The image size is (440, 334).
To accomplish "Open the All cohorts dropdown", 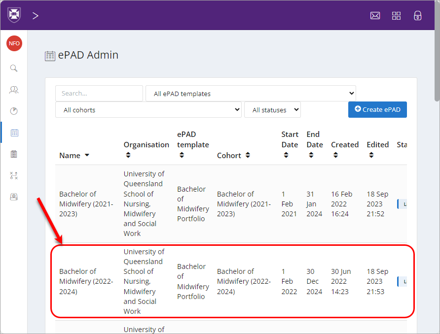I will [x=148, y=109].
